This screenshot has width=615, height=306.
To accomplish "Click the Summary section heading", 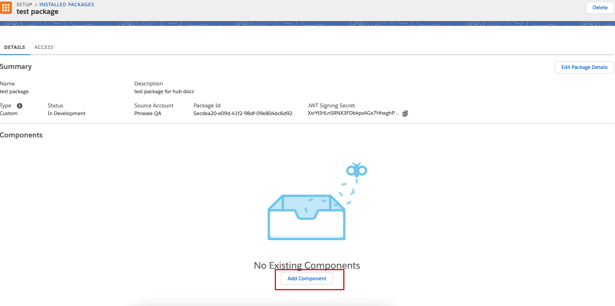I will [16, 67].
